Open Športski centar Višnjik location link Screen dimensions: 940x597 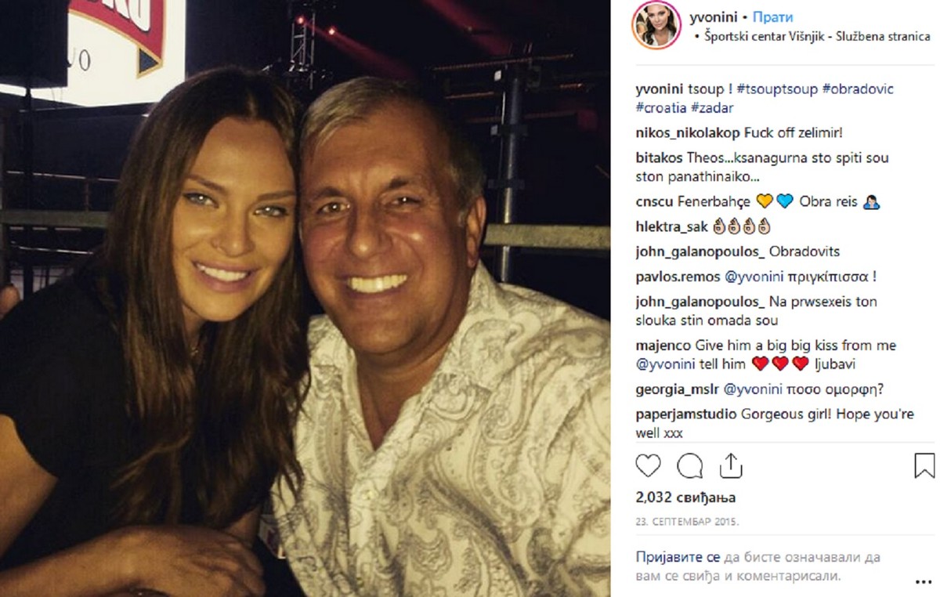click(x=812, y=37)
